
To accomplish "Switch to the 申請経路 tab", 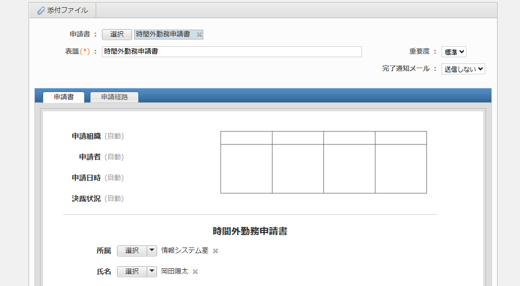I will (114, 97).
